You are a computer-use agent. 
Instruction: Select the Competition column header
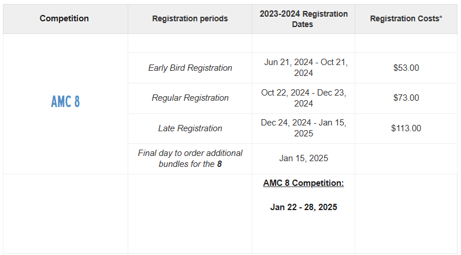click(64, 18)
